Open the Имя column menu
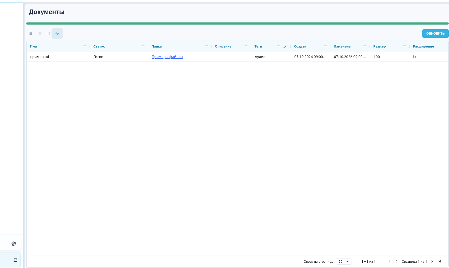This screenshot has height=268, width=449. [85, 46]
